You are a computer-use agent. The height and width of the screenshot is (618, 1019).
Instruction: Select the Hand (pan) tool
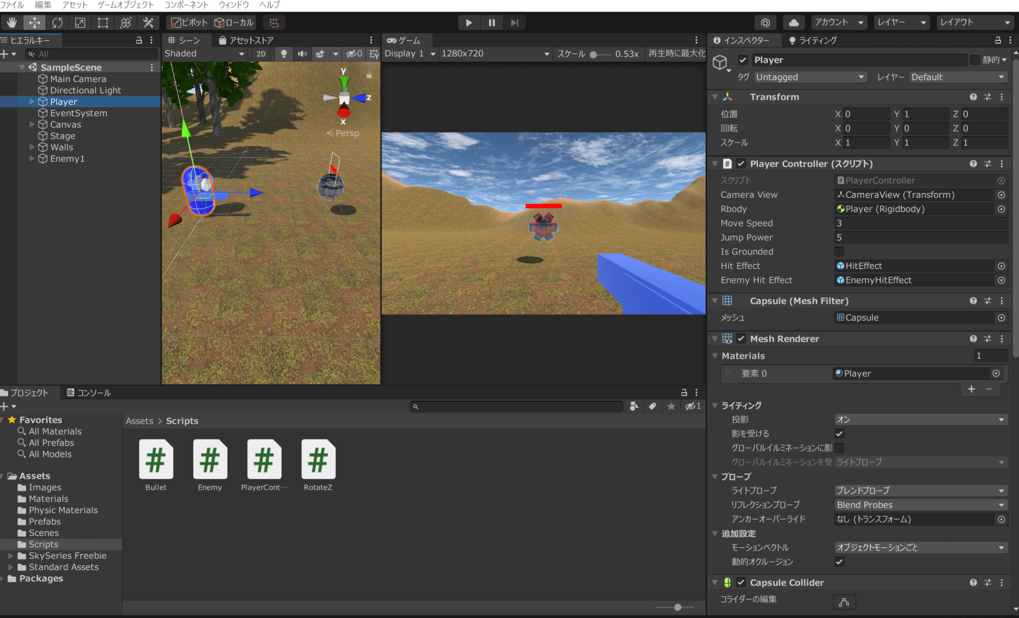tap(11, 22)
